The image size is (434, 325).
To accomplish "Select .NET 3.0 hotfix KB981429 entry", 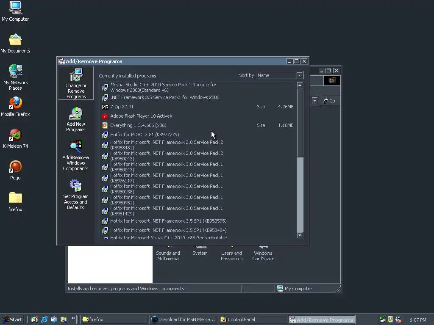I will point(198,211).
